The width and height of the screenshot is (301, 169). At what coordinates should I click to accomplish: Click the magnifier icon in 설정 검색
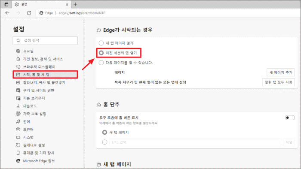pos(18,41)
